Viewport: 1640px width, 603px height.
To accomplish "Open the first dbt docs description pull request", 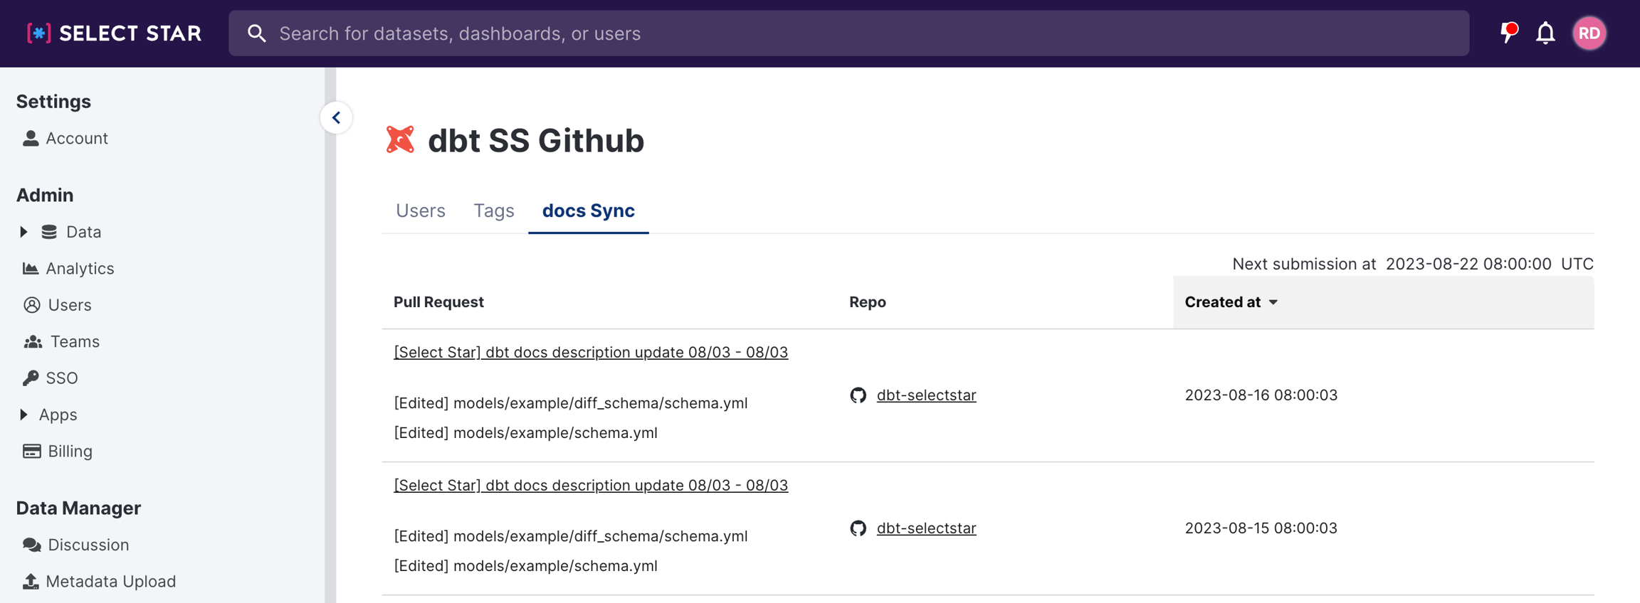I will tap(590, 352).
